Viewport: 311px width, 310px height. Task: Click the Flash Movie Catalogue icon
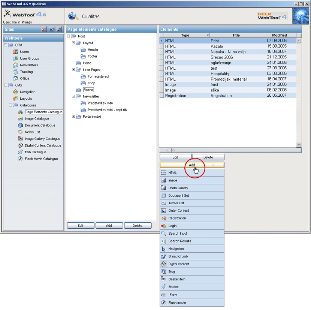coord(21,159)
